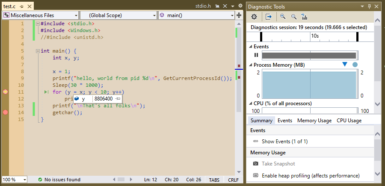
Task: Click TABS indicator in status bar
Action: click(214, 180)
